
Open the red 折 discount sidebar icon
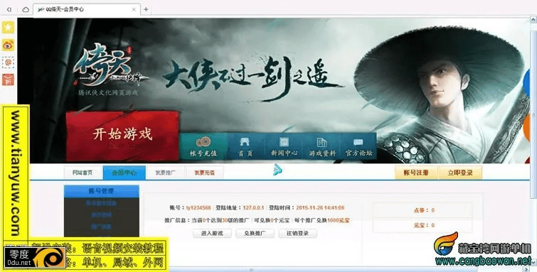pos(9,80)
